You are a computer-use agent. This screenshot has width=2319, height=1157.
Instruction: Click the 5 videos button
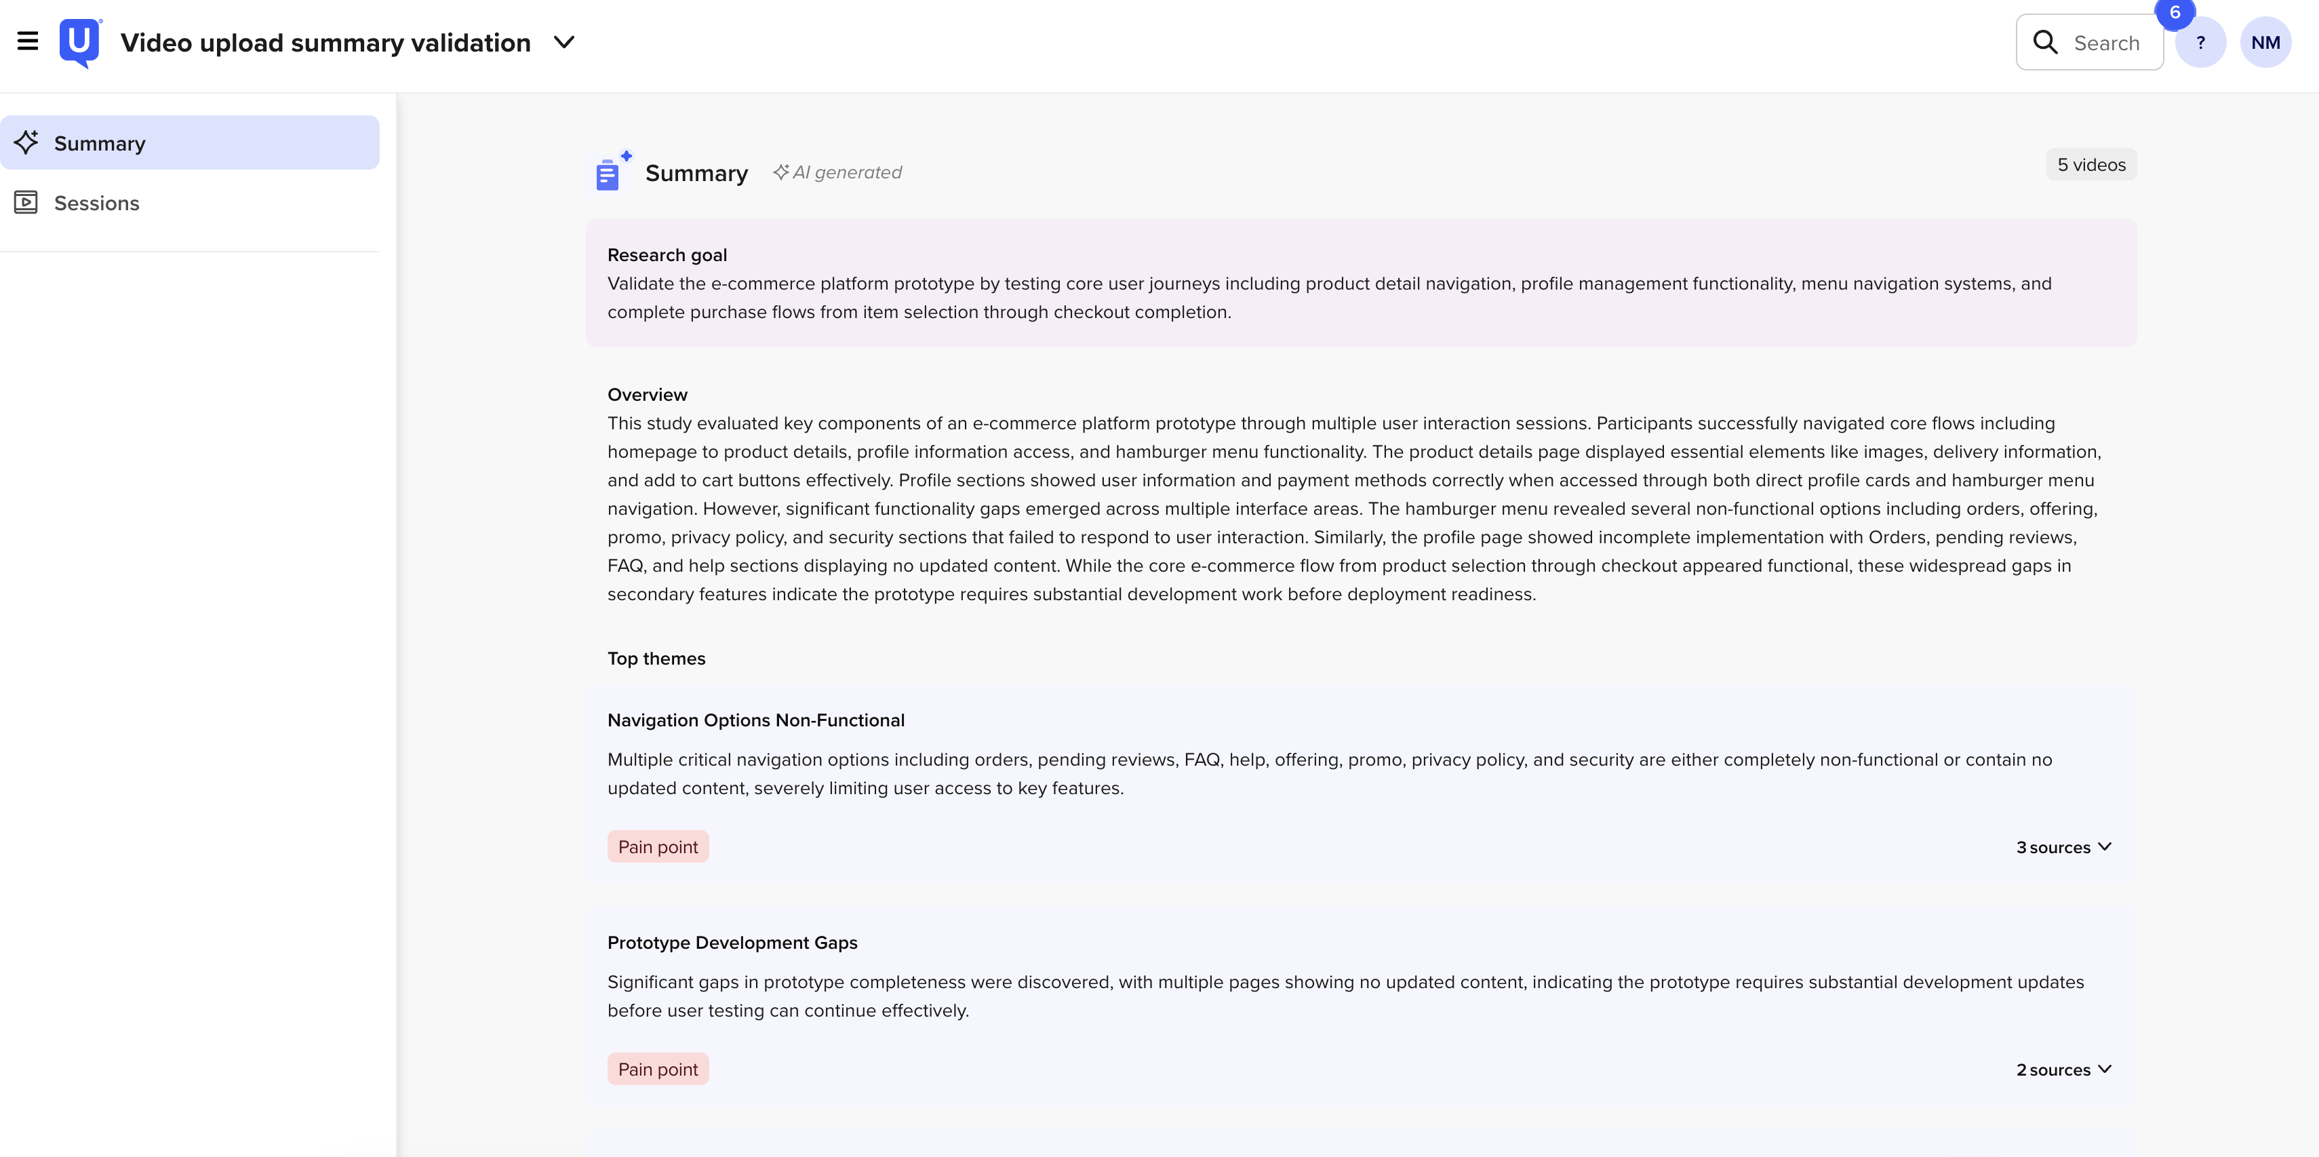2090,164
